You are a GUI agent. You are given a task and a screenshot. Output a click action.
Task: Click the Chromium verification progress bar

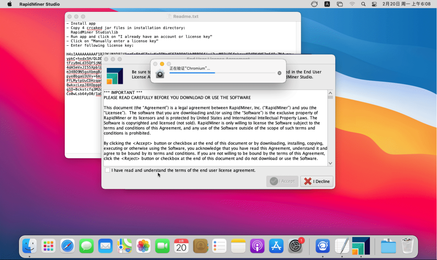222,73
